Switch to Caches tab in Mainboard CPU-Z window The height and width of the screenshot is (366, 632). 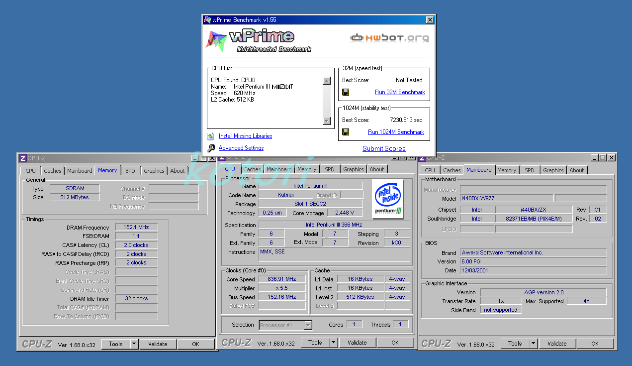(452, 170)
